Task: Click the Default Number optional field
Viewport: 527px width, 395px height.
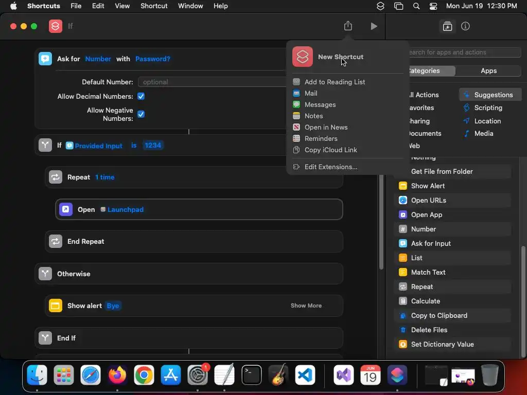Action: pyautogui.click(x=213, y=82)
